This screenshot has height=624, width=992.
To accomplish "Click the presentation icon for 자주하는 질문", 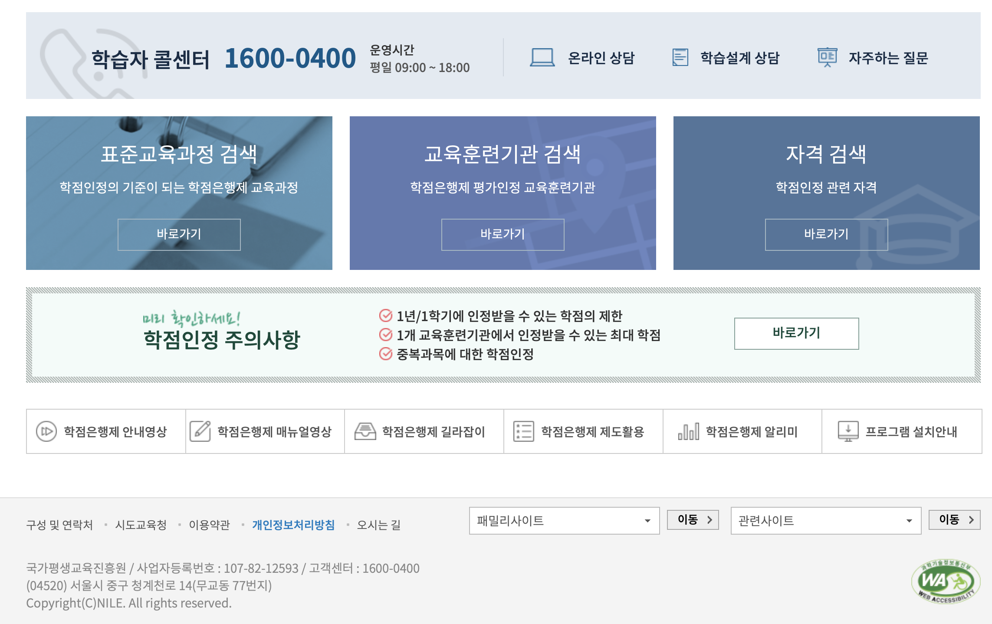I will tap(827, 57).
